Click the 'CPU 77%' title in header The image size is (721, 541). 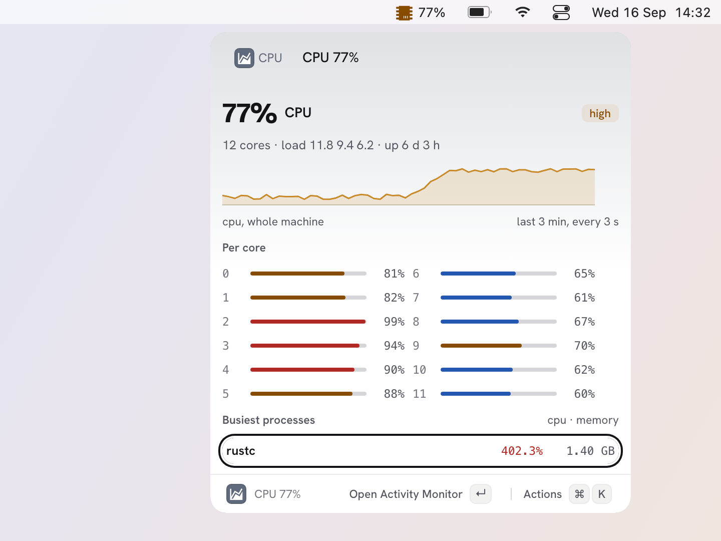pyautogui.click(x=330, y=58)
